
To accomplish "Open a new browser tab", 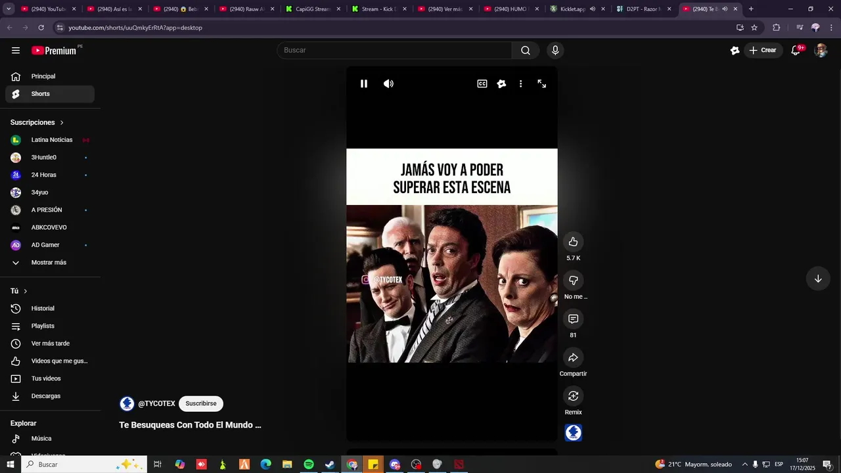I will 751,9.
